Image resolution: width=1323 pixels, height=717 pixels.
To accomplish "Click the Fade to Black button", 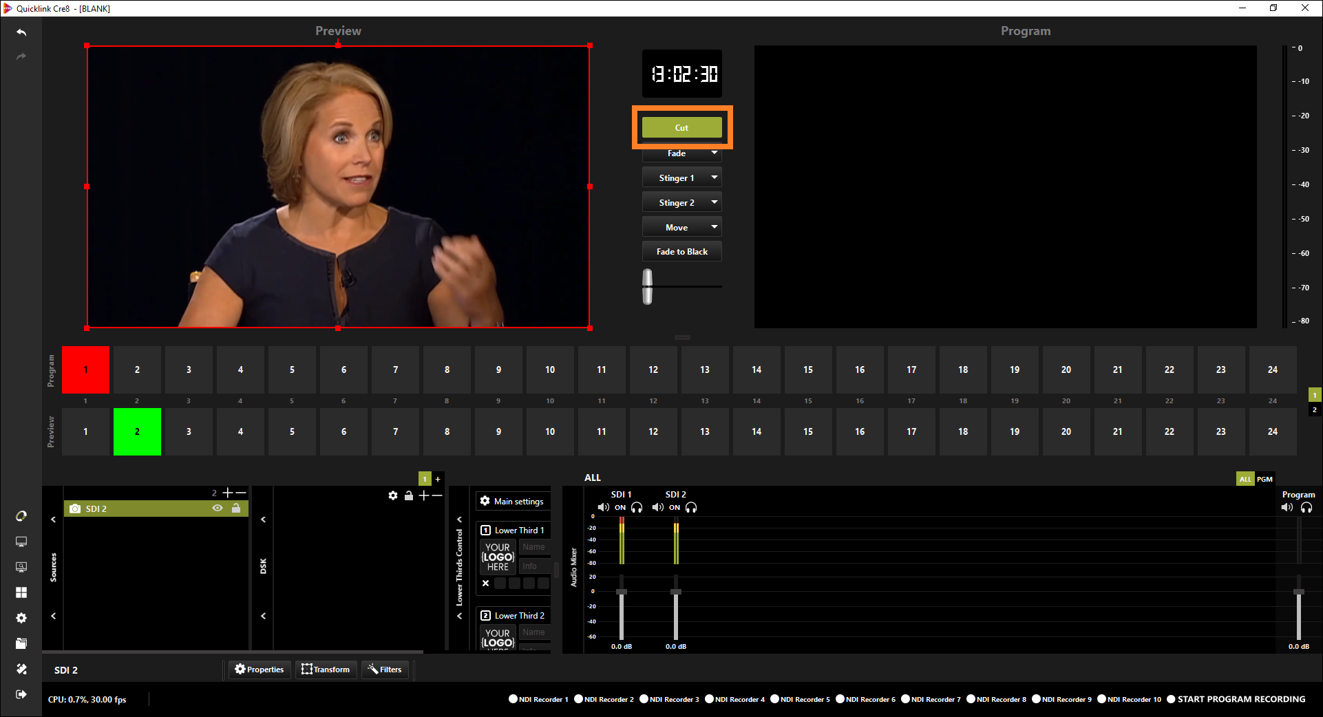I will (681, 252).
